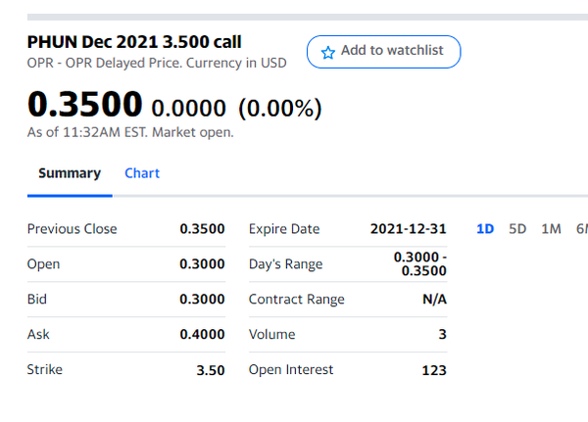This screenshot has height=422, width=588.
Task: Select the Summary tab
Action: [70, 173]
